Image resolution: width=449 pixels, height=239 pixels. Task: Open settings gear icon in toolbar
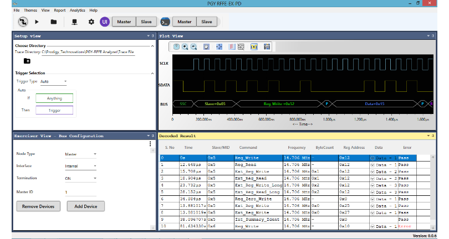click(91, 22)
